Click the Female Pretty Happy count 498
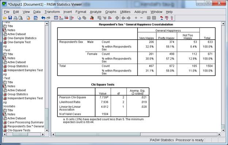228x145 pixels. point(172,54)
